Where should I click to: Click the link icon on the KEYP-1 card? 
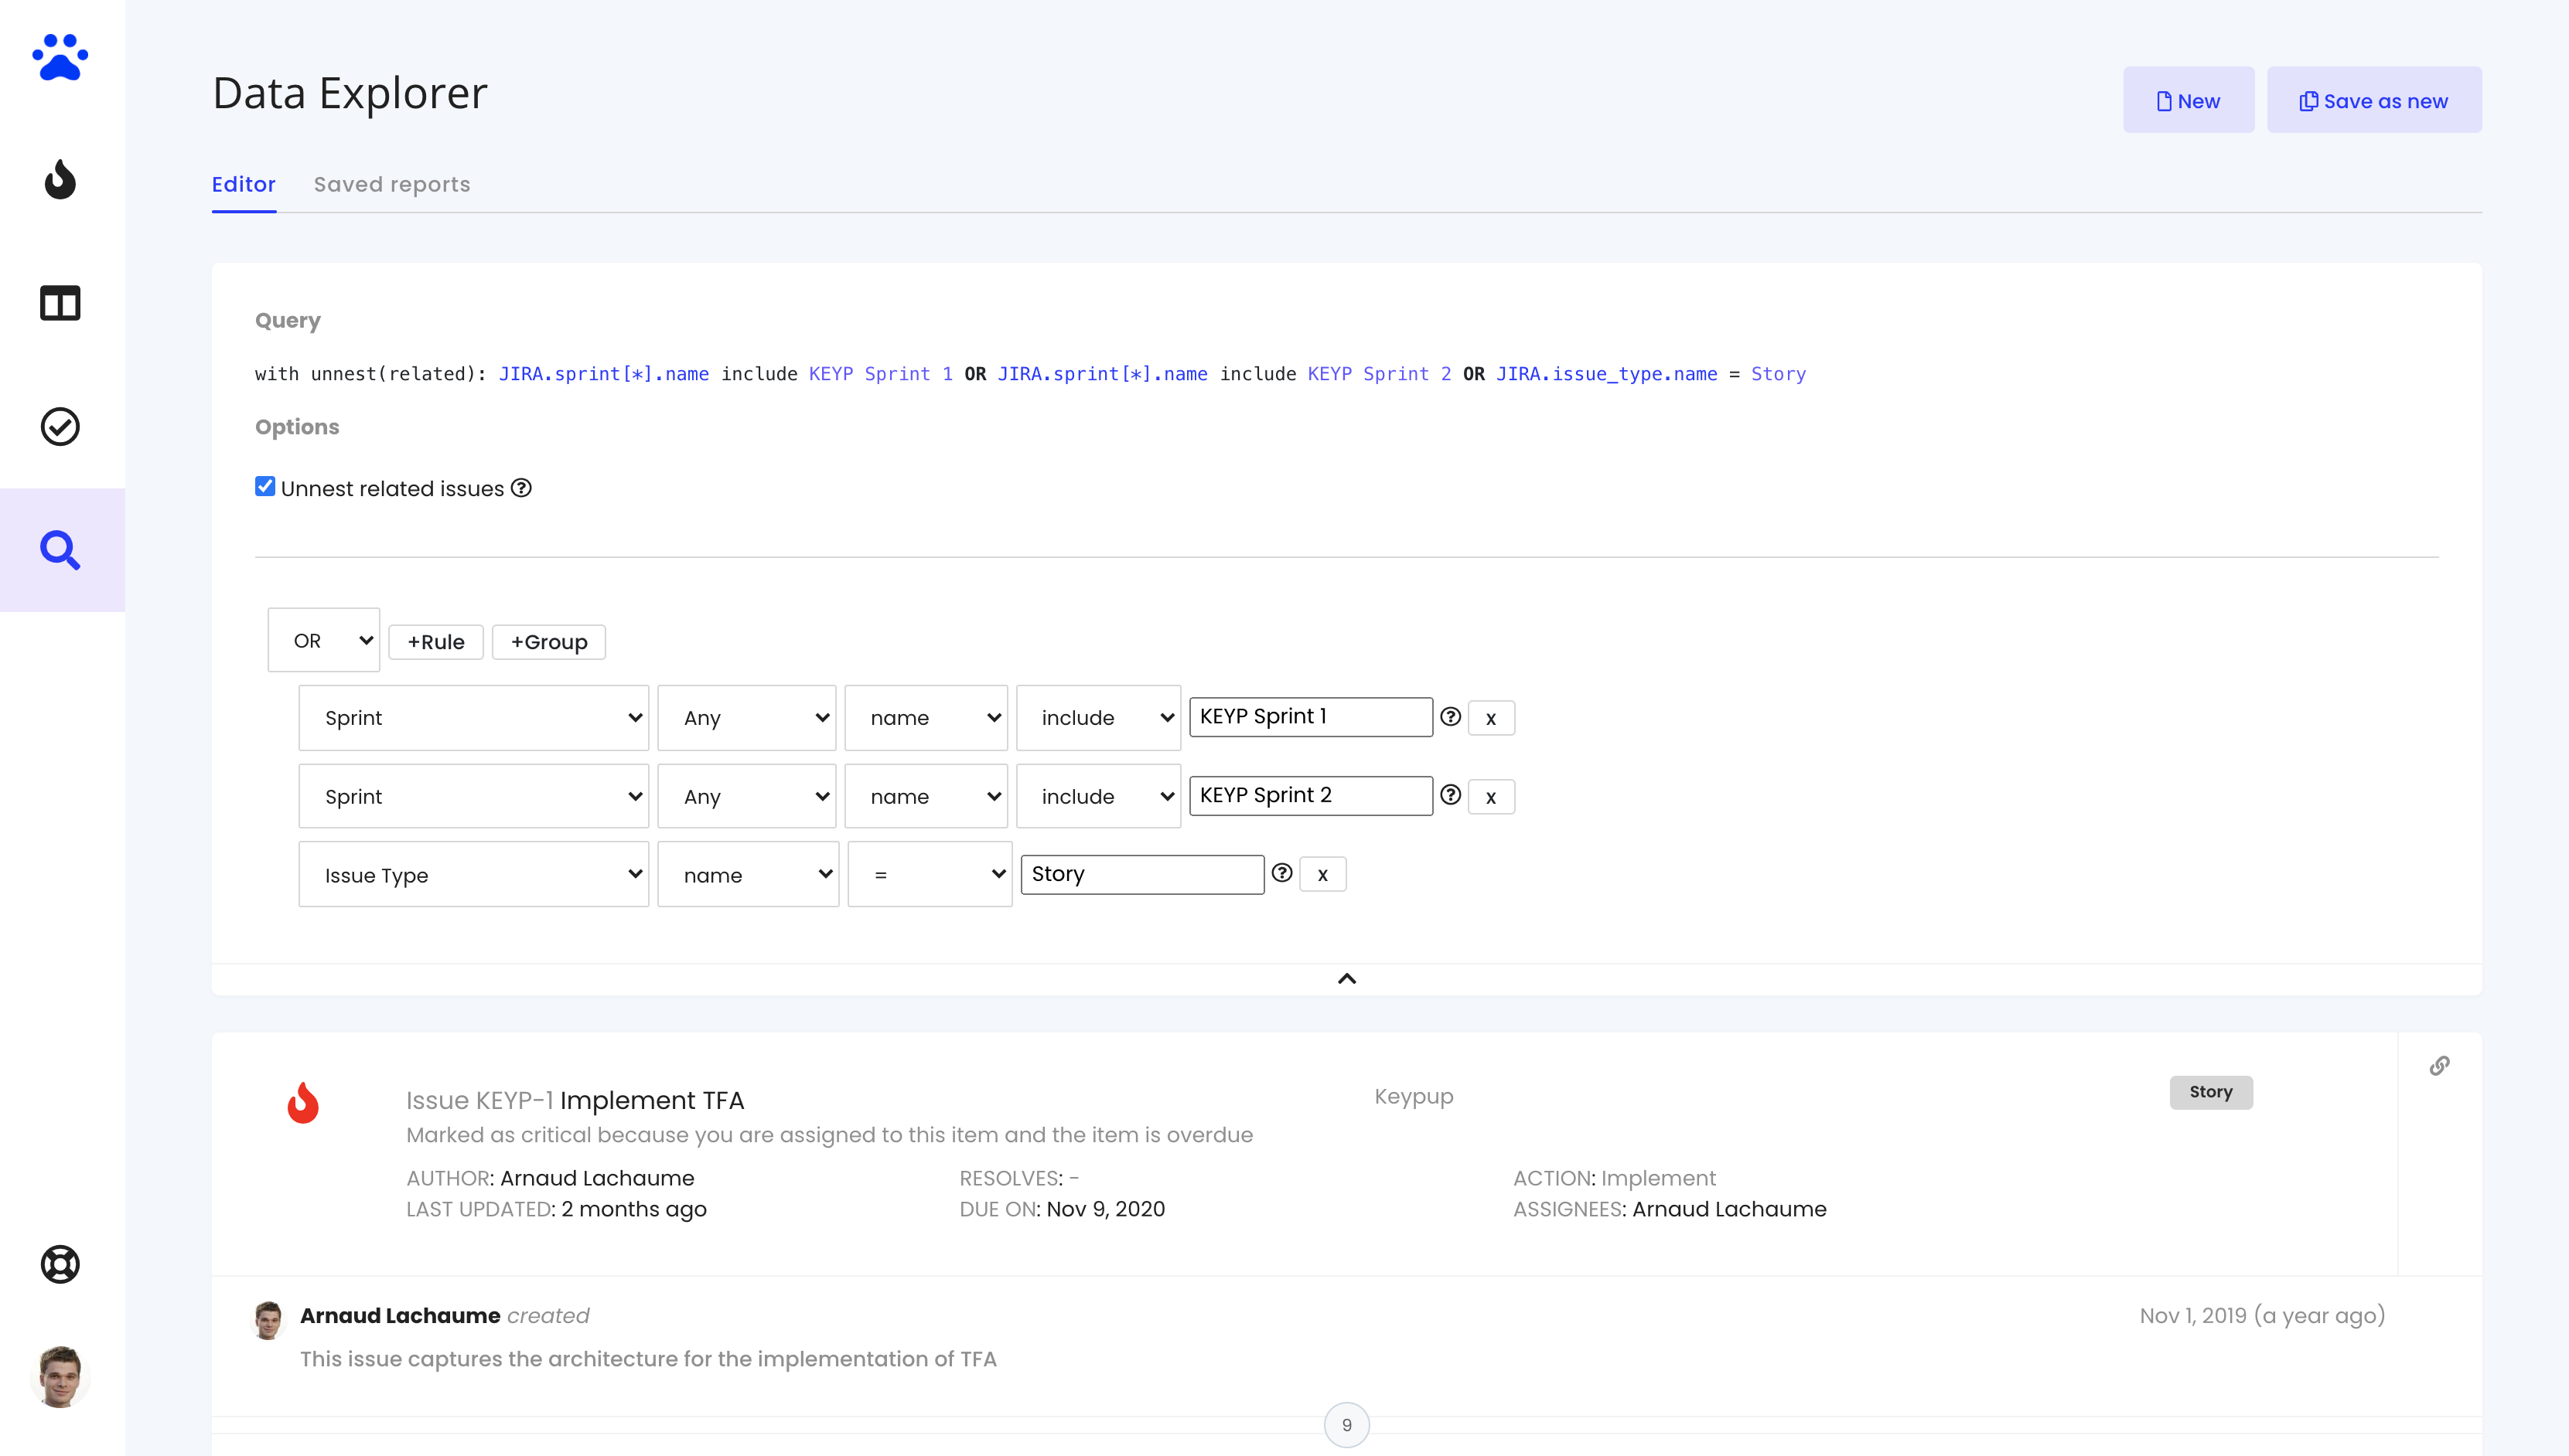[x=2441, y=1065]
